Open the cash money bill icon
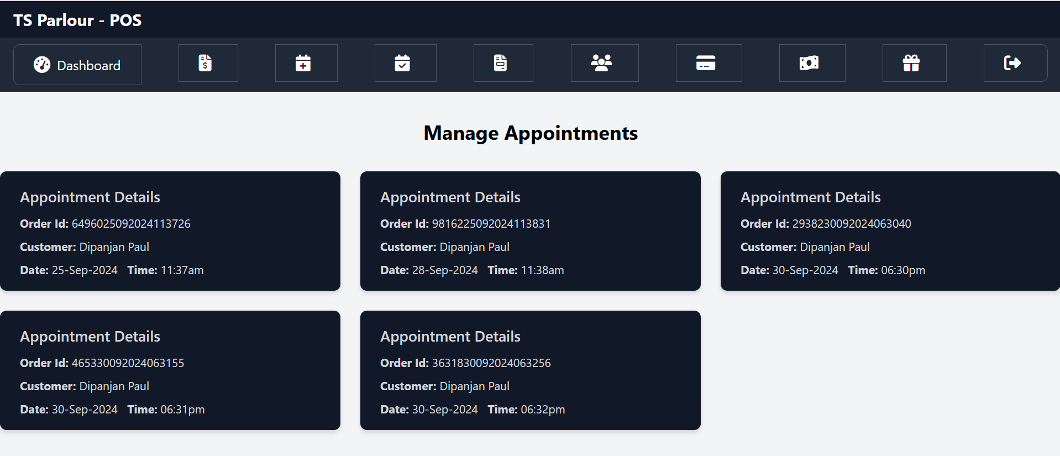 [809, 63]
